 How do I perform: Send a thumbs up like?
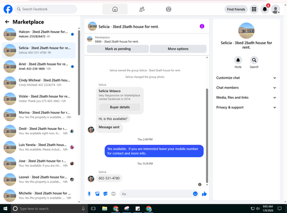[x=204, y=194]
